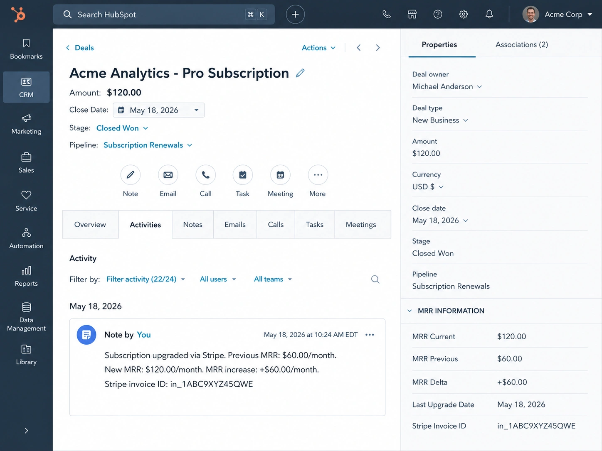Open the Service heart section
This screenshot has width=602, height=451.
[x=26, y=201]
